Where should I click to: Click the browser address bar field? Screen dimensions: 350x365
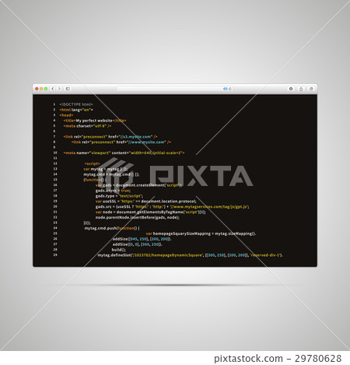pyautogui.click(x=175, y=89)
